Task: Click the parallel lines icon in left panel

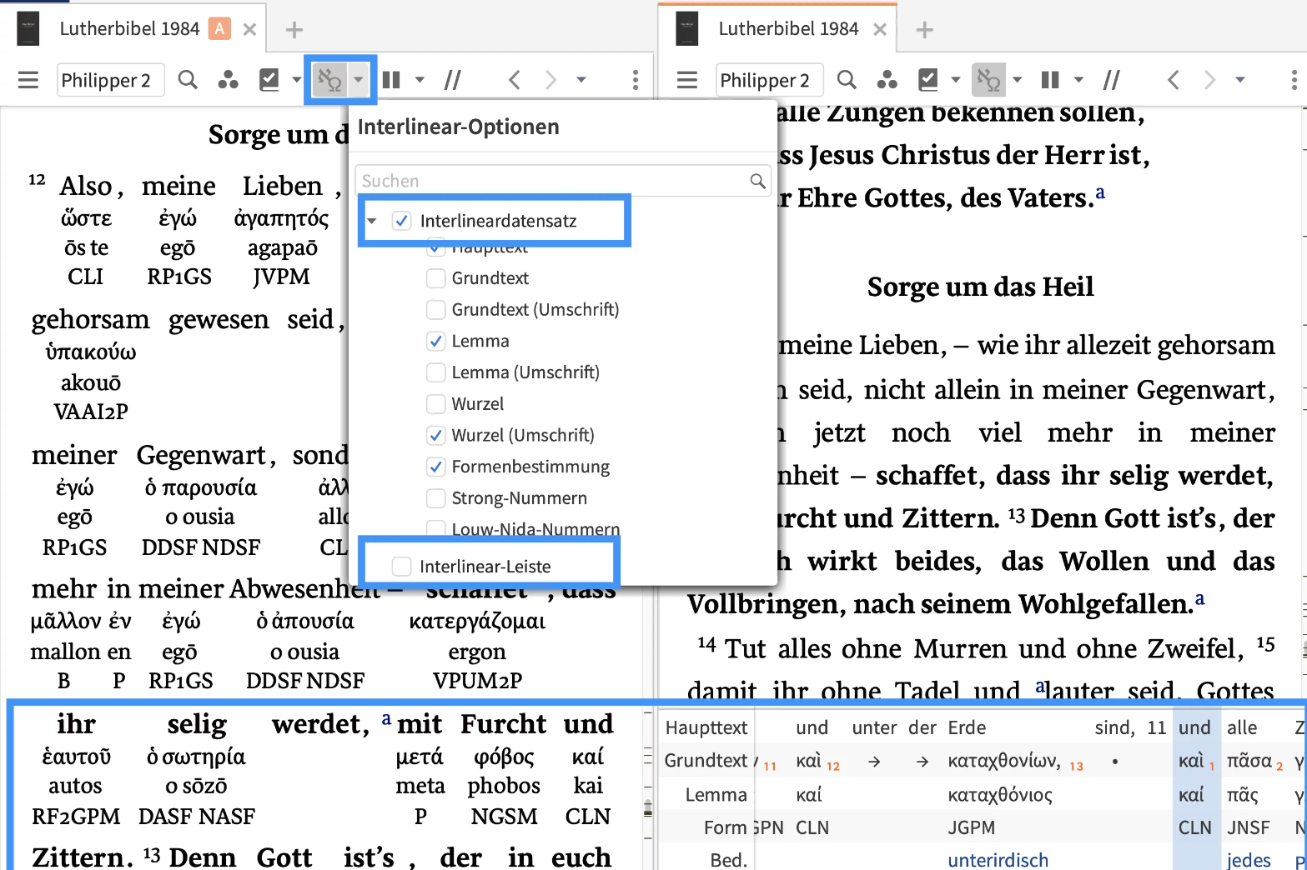Action: (453, 80)
